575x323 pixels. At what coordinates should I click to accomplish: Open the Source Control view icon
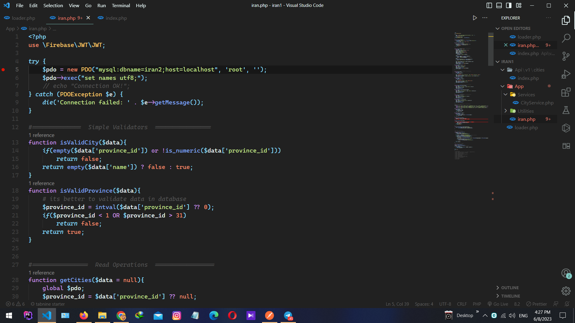pos(566,56)
